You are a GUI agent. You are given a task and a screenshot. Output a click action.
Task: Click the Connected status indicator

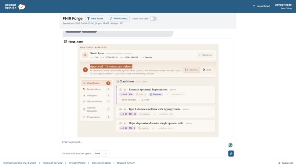[286, 163]
